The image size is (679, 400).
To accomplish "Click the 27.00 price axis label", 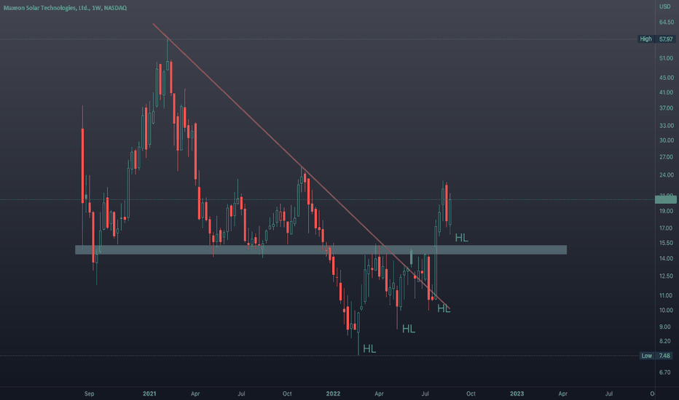I will click(x=667, y=157).
